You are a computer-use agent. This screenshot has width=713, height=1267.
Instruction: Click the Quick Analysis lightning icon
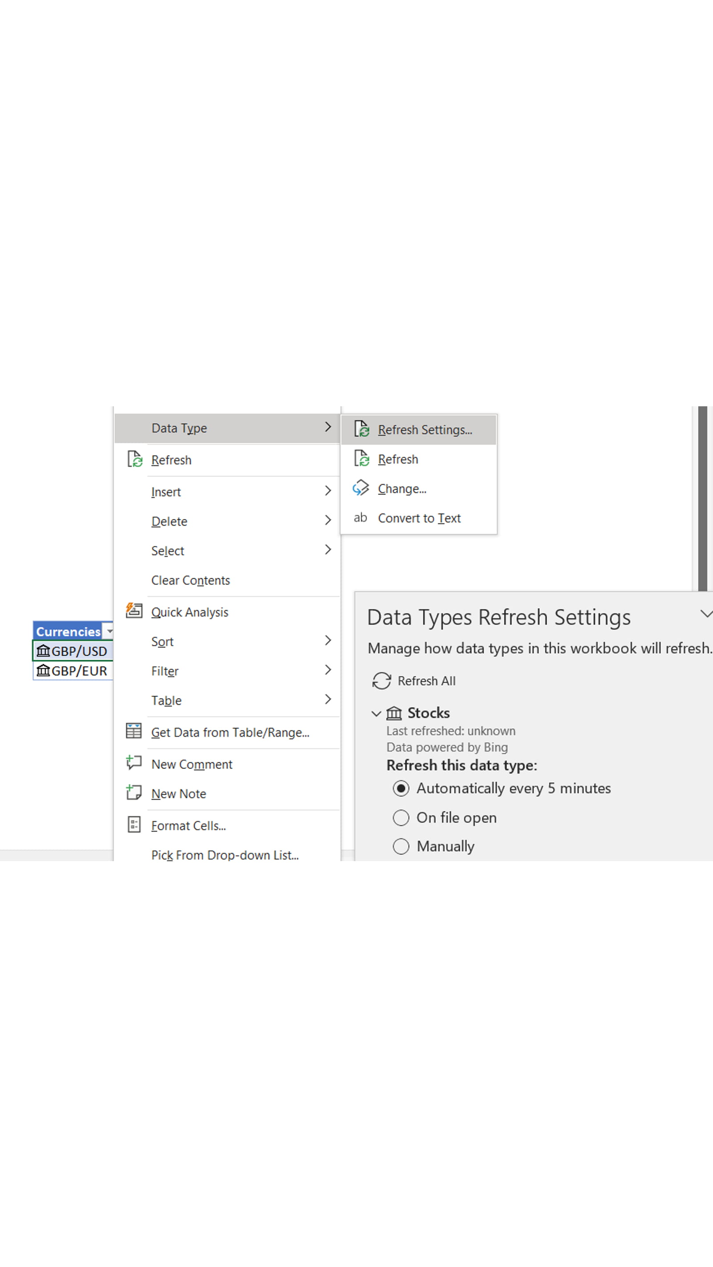click(x=134, y=611)
